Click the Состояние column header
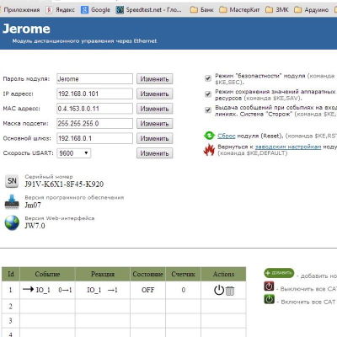This screenshot has width=337, height=337. (147, 274)
